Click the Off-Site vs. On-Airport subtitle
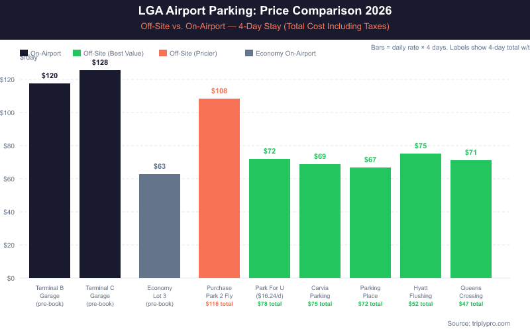The image size is (530, 331). click(265, 26)
